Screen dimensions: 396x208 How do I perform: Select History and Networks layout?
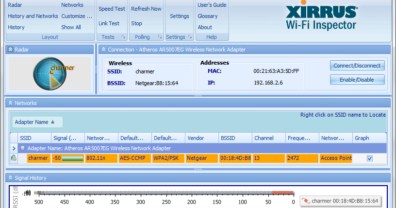click(33, 16)
